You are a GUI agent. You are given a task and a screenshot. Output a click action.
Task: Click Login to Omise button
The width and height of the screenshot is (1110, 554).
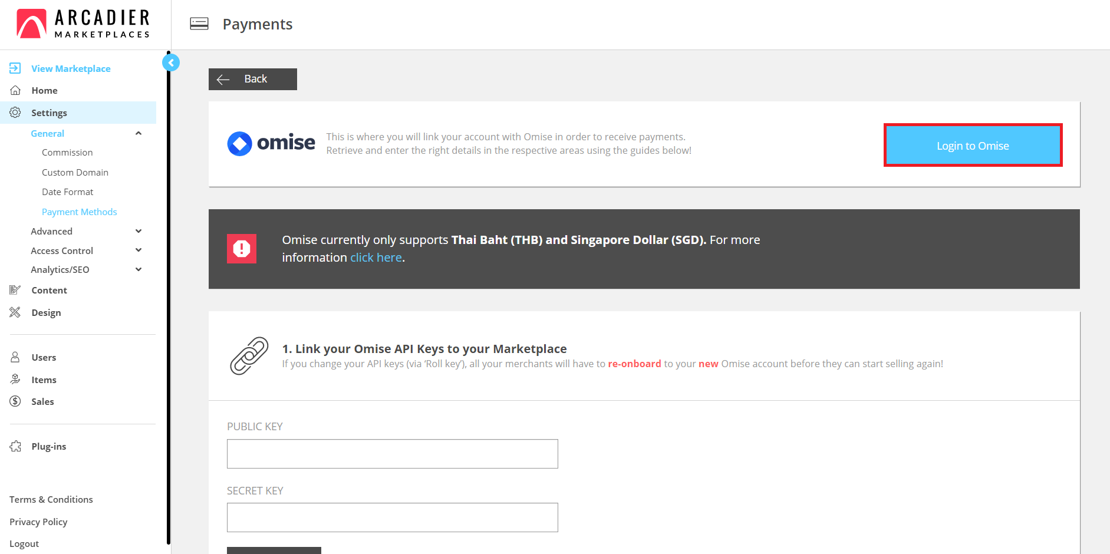coord(973,146)
